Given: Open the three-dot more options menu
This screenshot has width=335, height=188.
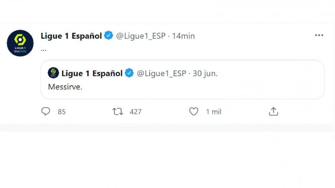Looking at the screenshot, I should [319, 35].
